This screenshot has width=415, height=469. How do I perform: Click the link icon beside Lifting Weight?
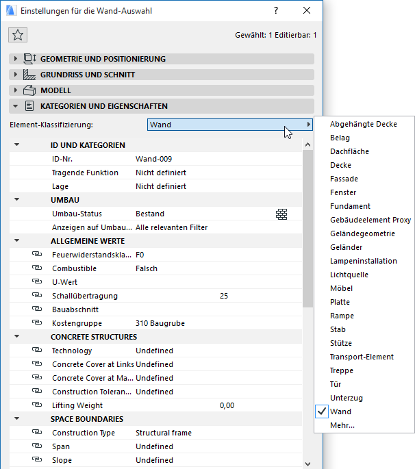[37, 405]
